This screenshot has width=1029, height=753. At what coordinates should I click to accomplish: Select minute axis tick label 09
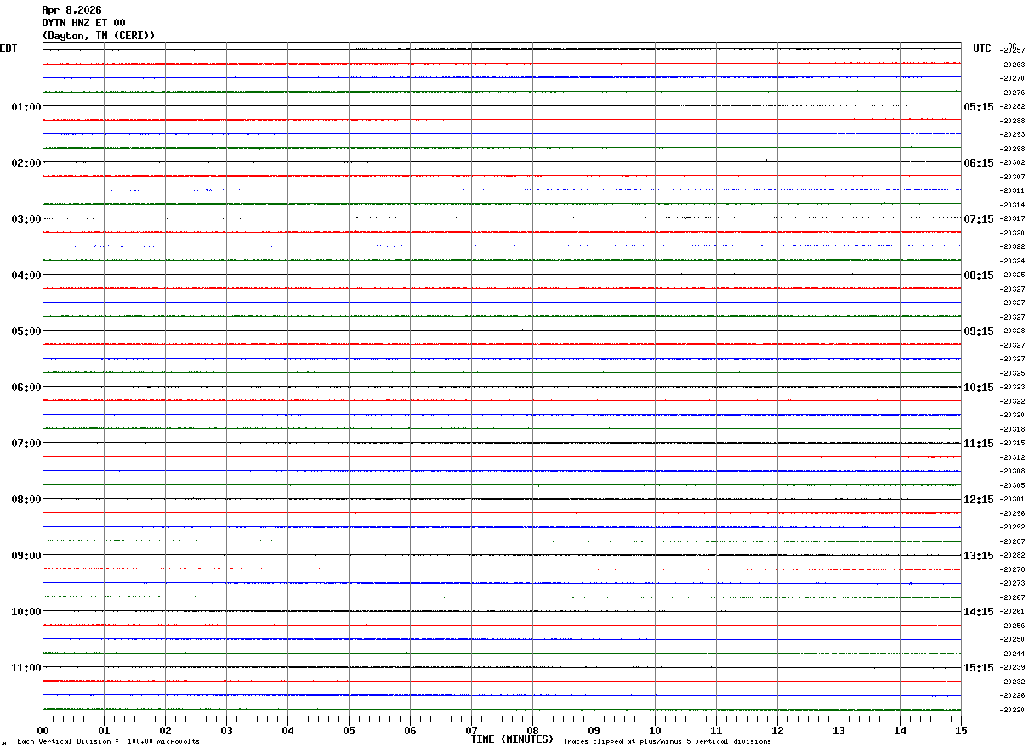point(594,730)
